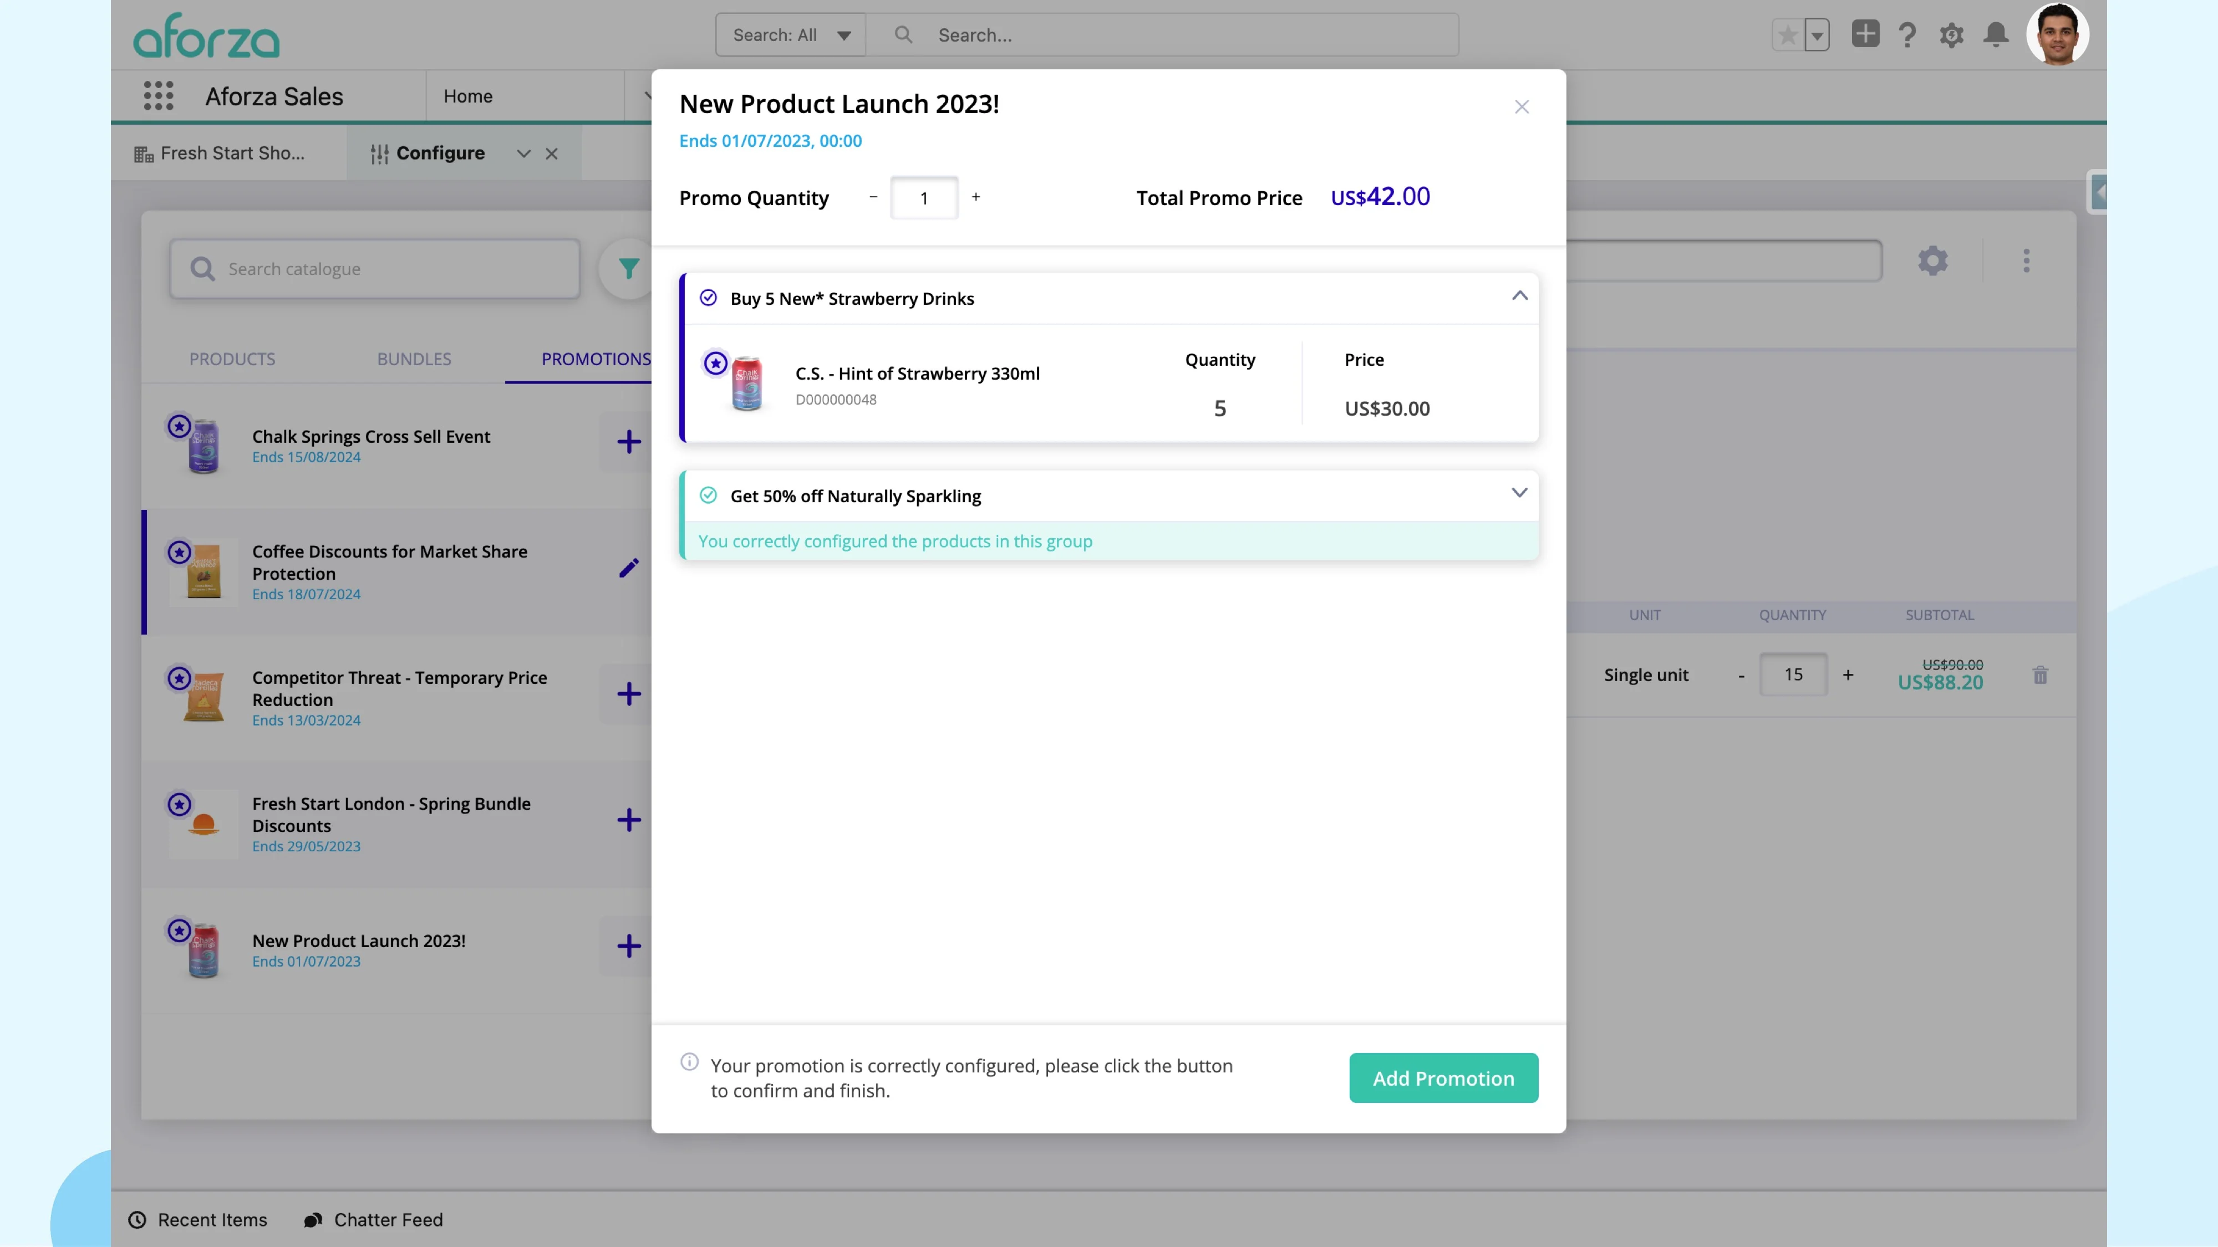This screenshot has height=1247, width=2218.
Task: Edit Coffee Discounts promotion with pencil icon
Action: (629, 568)
